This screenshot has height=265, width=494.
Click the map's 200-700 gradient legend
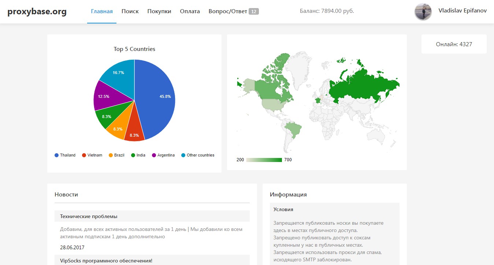pyautogui.click(x=264, y=160)
